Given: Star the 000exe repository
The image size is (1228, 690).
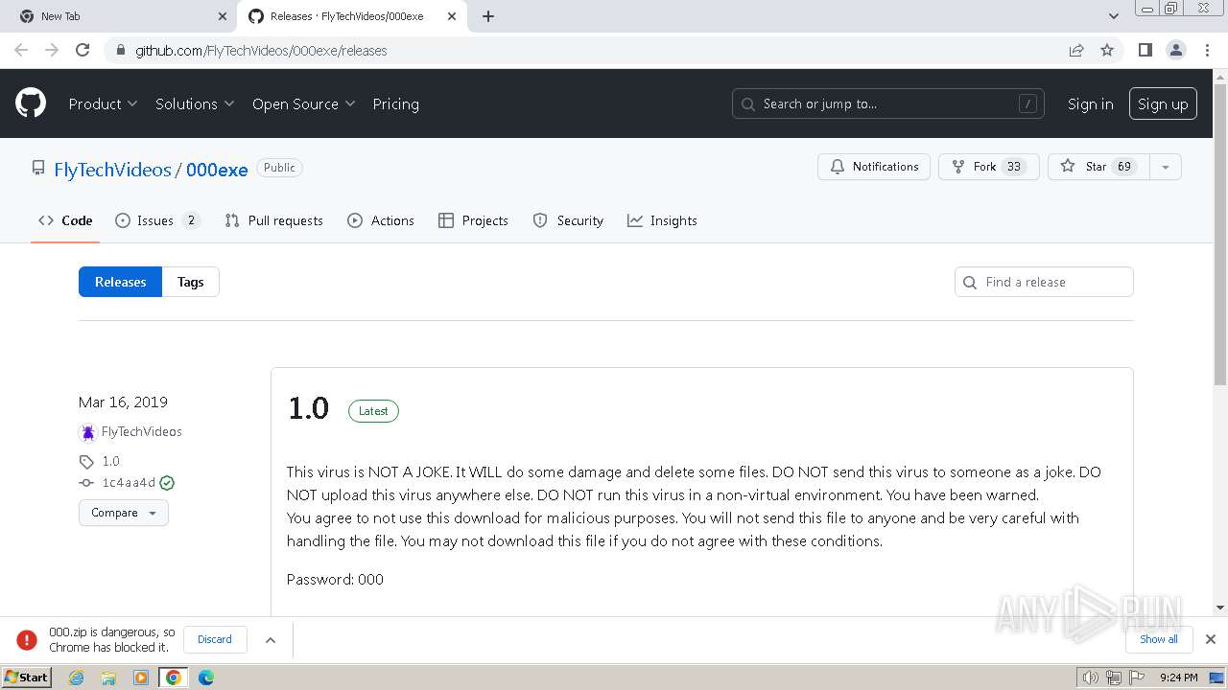Looking at the screenshot, I should (x=1098, y=167).
